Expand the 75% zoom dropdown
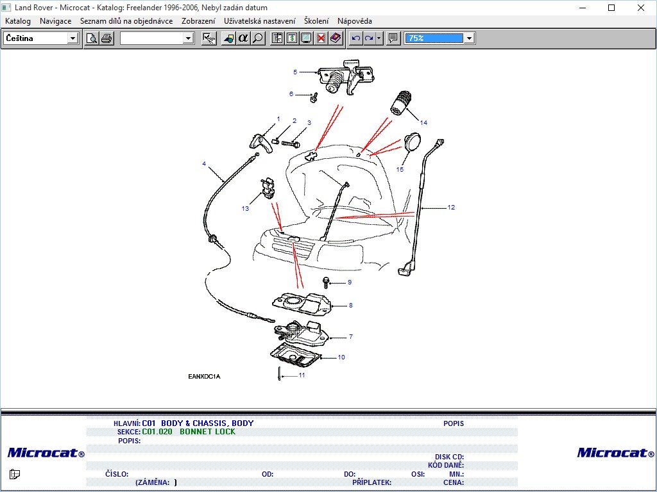The image size is (657, 492). pyautogui.click(x=470, y=38)
